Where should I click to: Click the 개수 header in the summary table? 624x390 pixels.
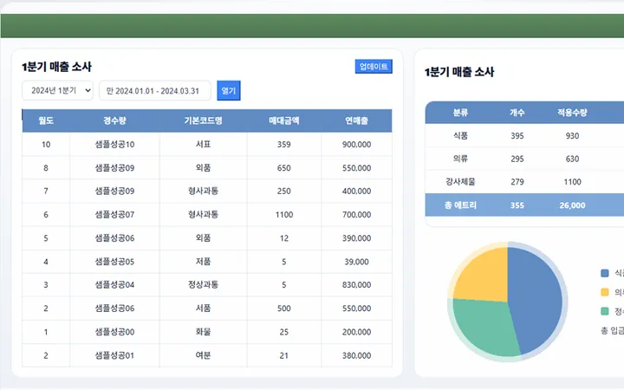click(517, 113)
